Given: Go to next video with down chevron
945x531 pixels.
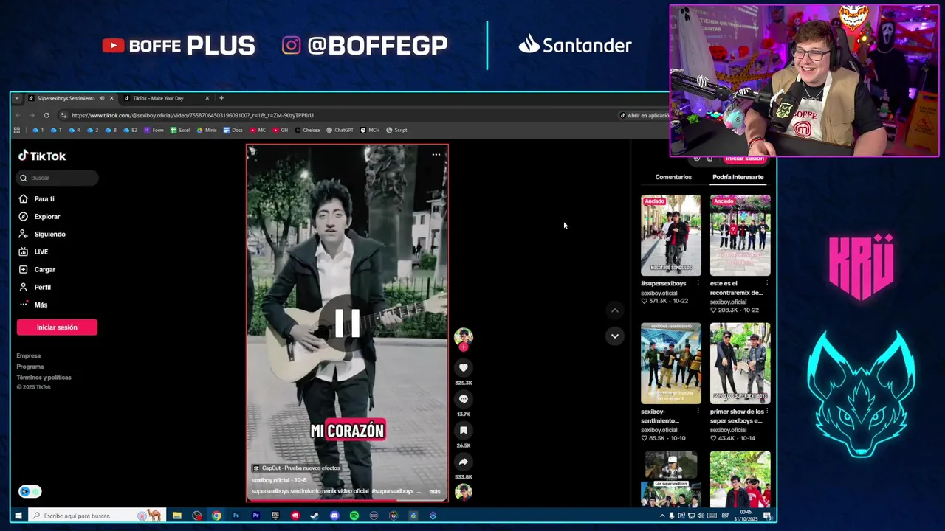Looking at the screenshot, I should coord(614,336).
